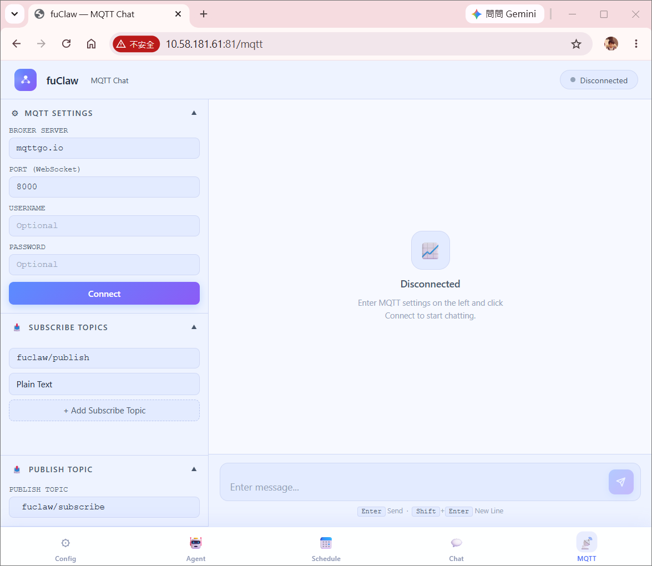This screenshot has width=652, height=566.
Task: Open the tab search dropdown arrow
Action: coord(14,14)
